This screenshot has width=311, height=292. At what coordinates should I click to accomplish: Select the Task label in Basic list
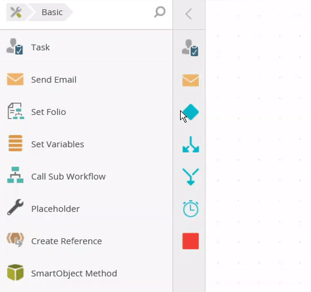pyautogui.click(x=41, y=47)
